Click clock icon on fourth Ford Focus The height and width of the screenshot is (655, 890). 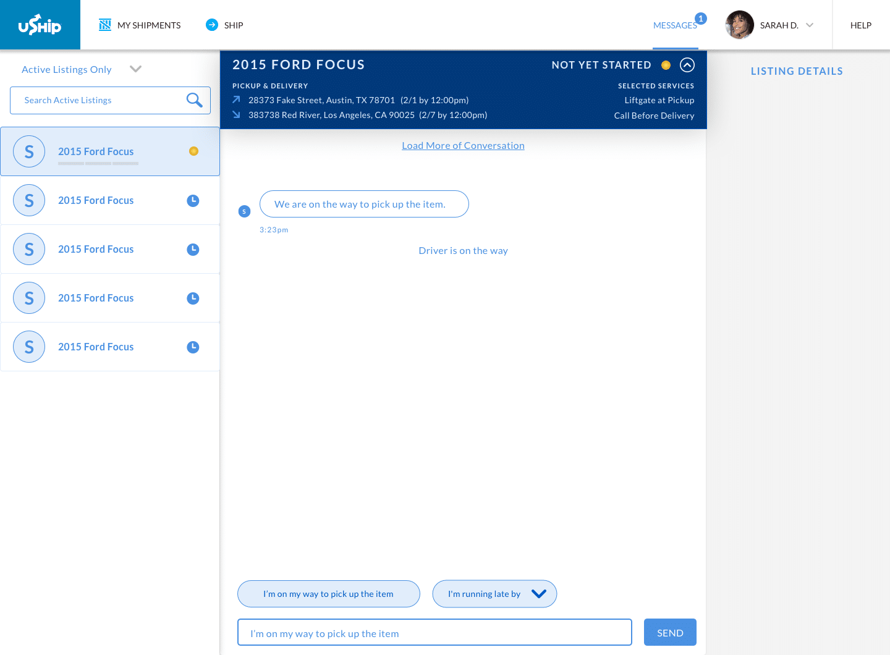click(193, 298)
